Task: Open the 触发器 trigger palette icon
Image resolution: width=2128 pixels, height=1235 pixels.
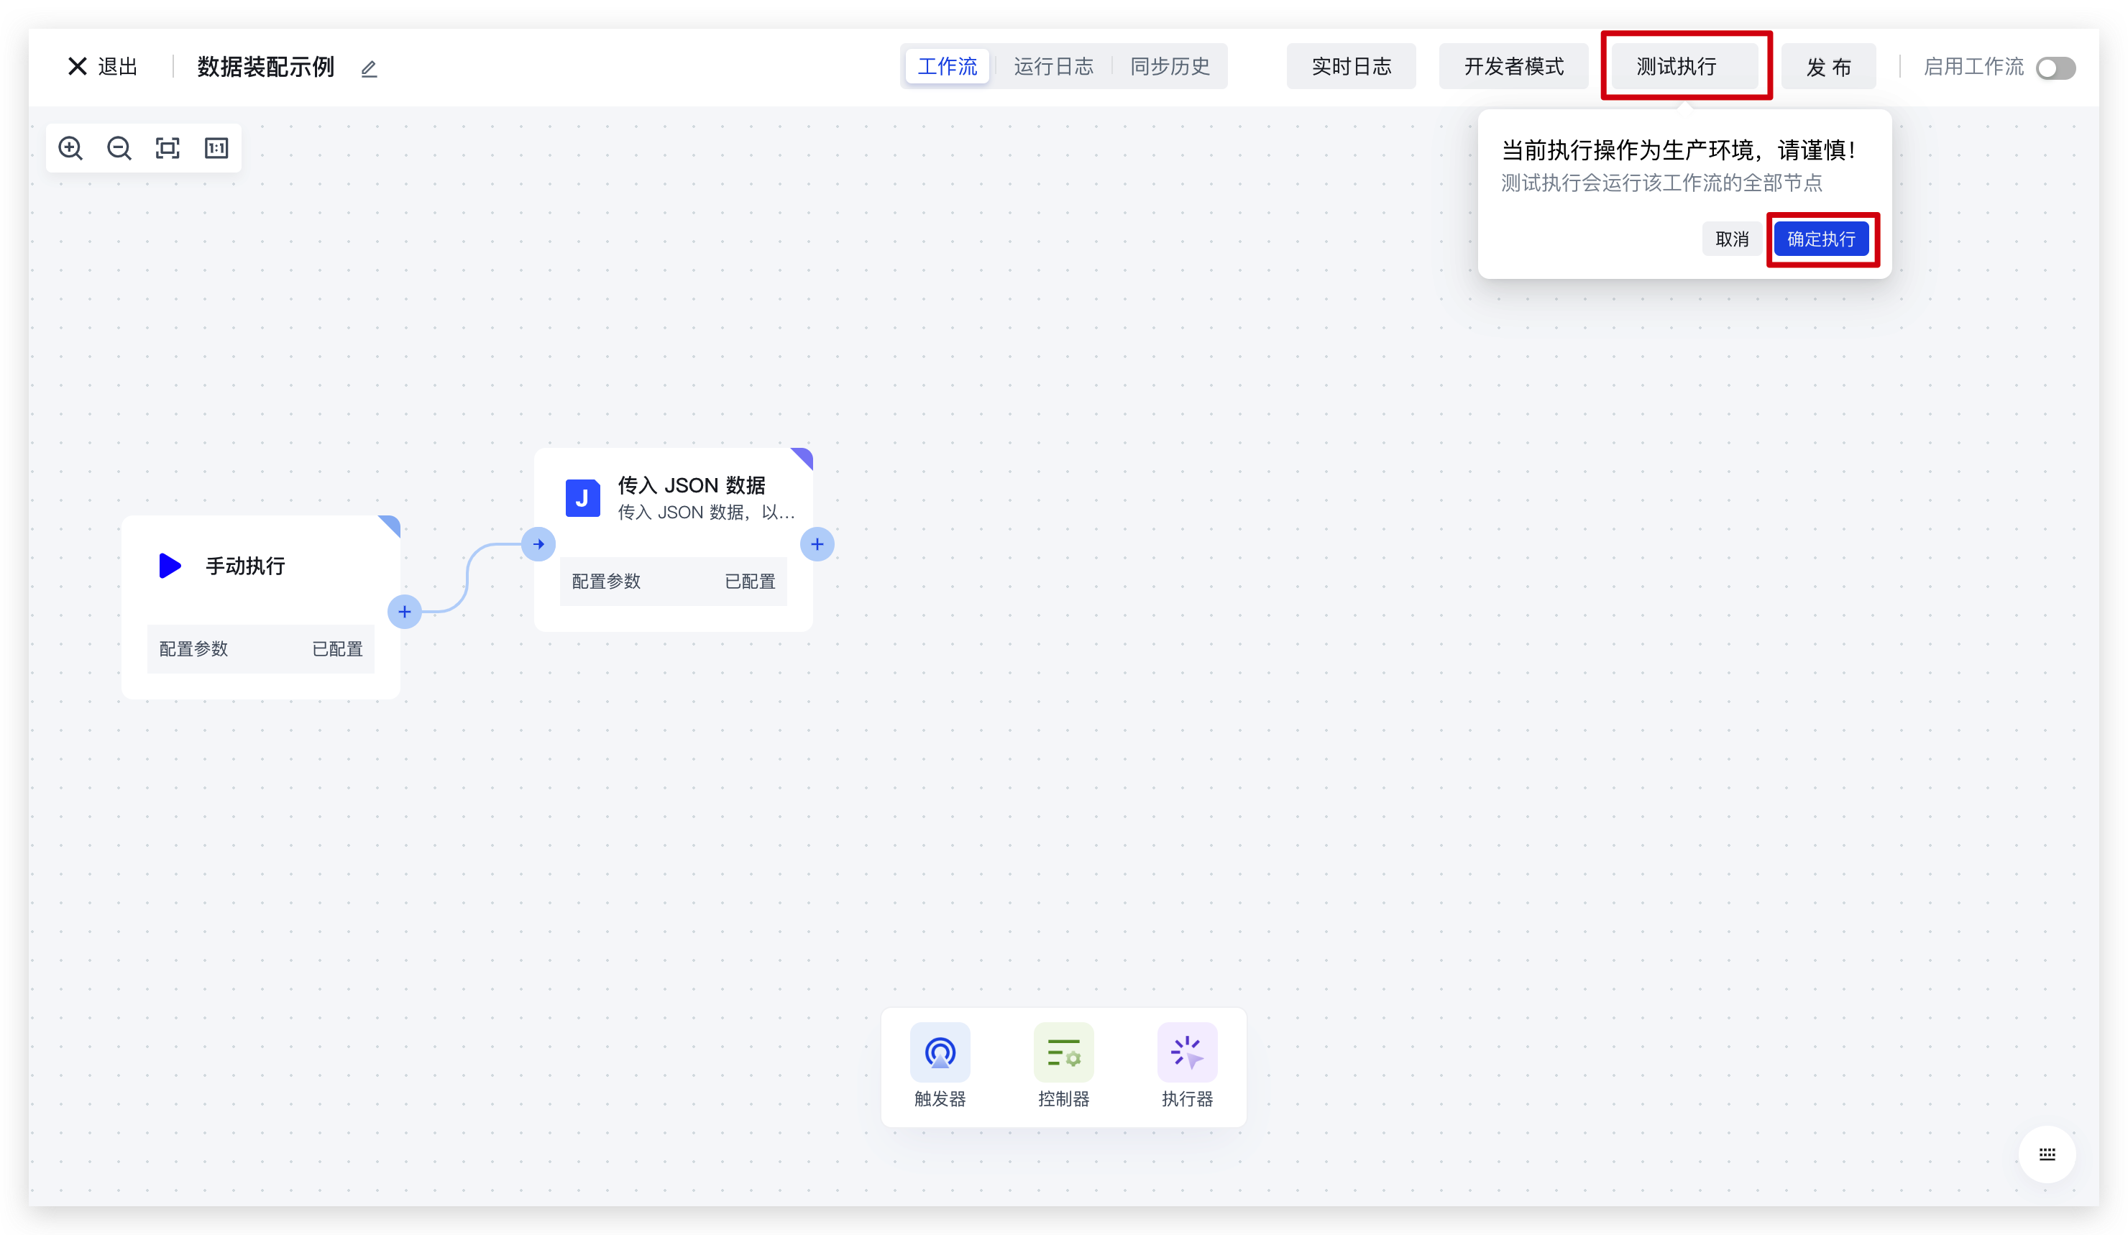Action: (939, 1052)
